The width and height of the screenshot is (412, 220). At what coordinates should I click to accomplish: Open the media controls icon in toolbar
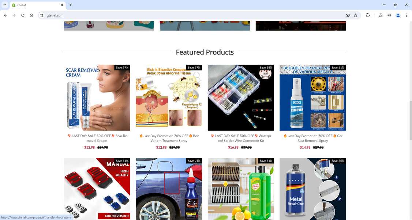(389, 15)
